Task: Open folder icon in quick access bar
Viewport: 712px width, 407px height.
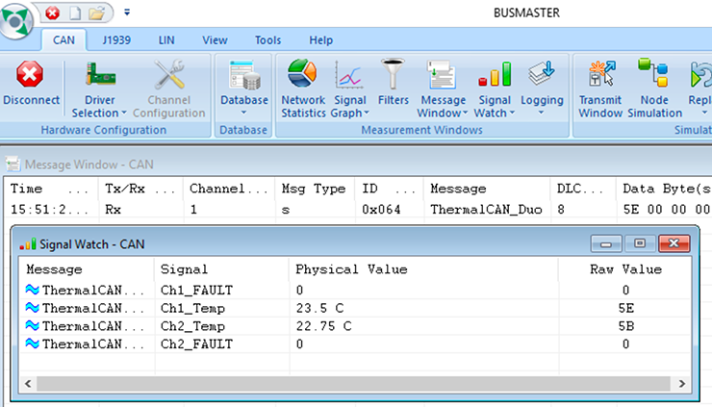Action: point(96,13)
